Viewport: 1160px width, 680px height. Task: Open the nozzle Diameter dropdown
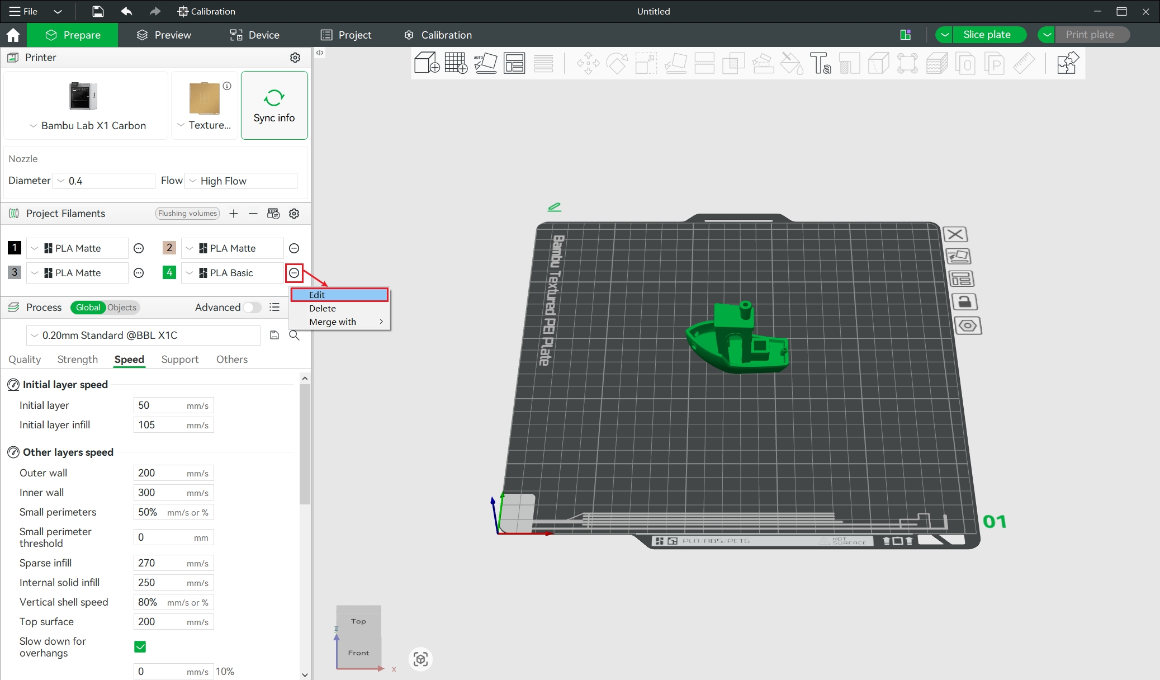pyautogui.click(x=104, y=181)
